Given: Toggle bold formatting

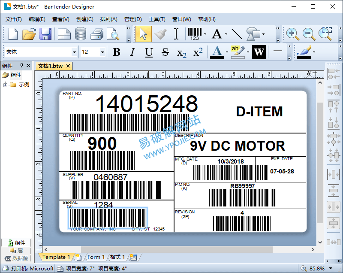Looking at the screenshot, I should pos(116,52).
